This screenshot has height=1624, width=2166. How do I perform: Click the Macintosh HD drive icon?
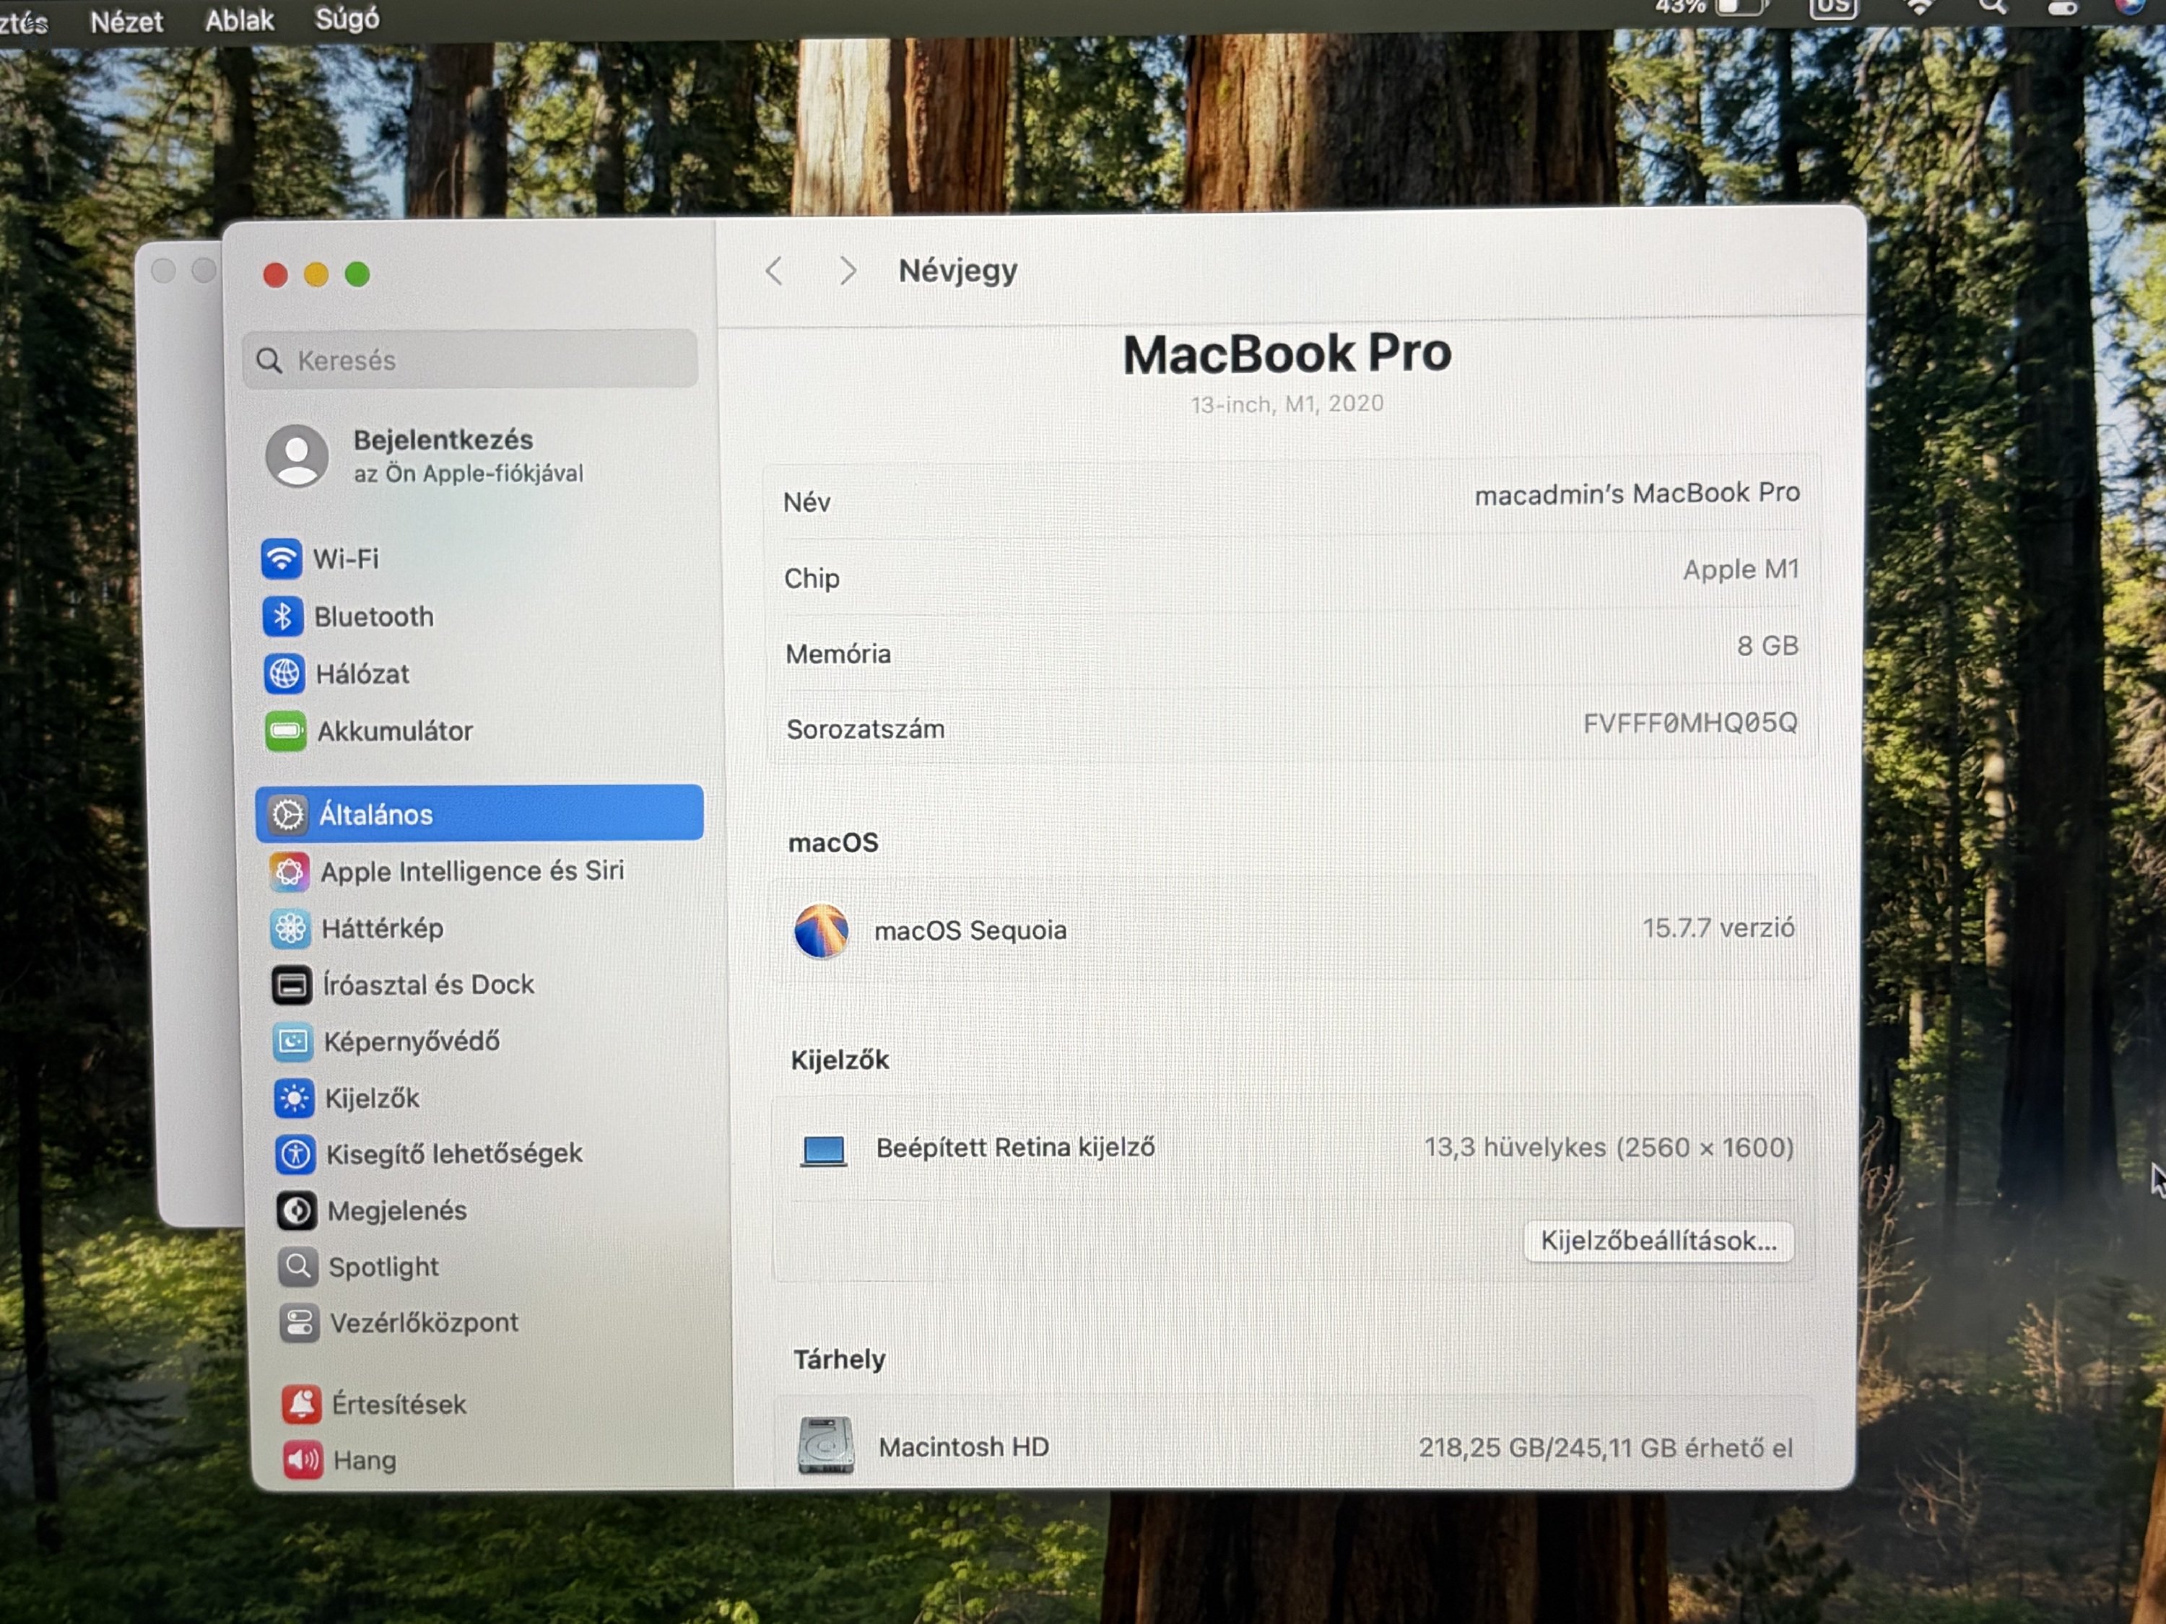pos(825,1445)
